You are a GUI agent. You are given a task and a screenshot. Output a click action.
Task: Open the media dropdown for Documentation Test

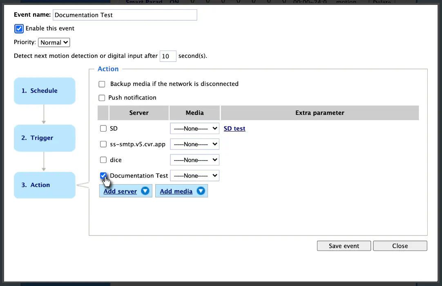(194, 176)
